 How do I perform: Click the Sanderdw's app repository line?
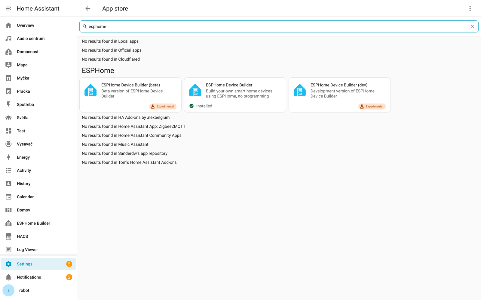tap(125, 154)
